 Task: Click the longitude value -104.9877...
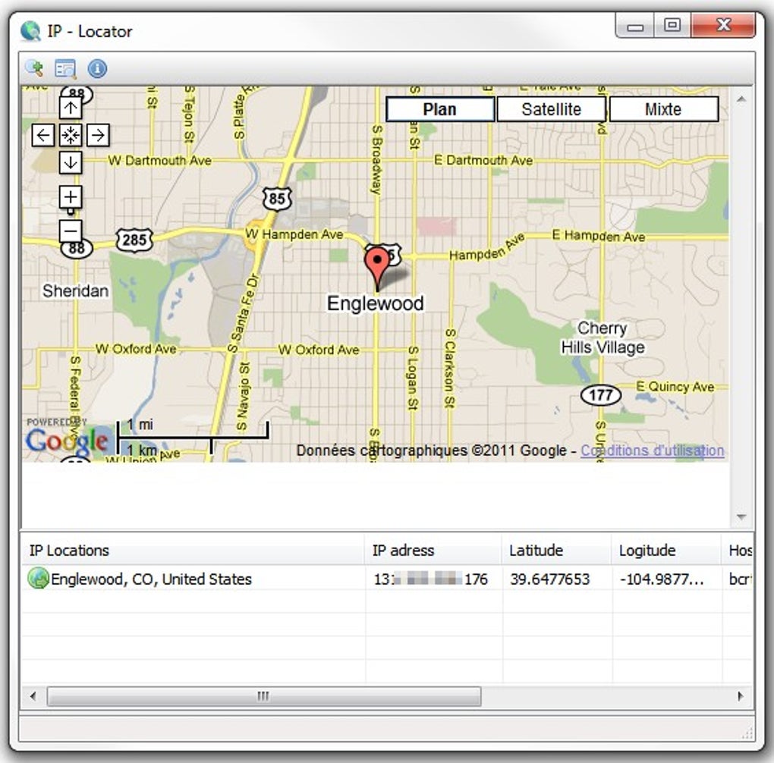(x=662, y=579)
